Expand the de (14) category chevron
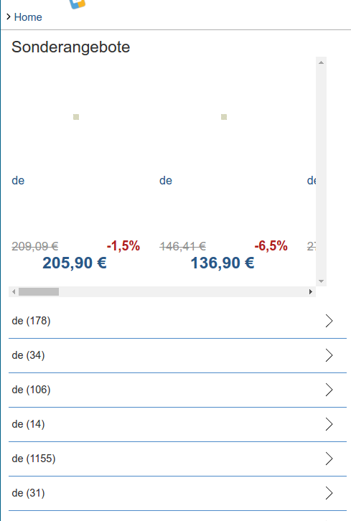This screenshot has width=351, height=521. coord(329,424)
